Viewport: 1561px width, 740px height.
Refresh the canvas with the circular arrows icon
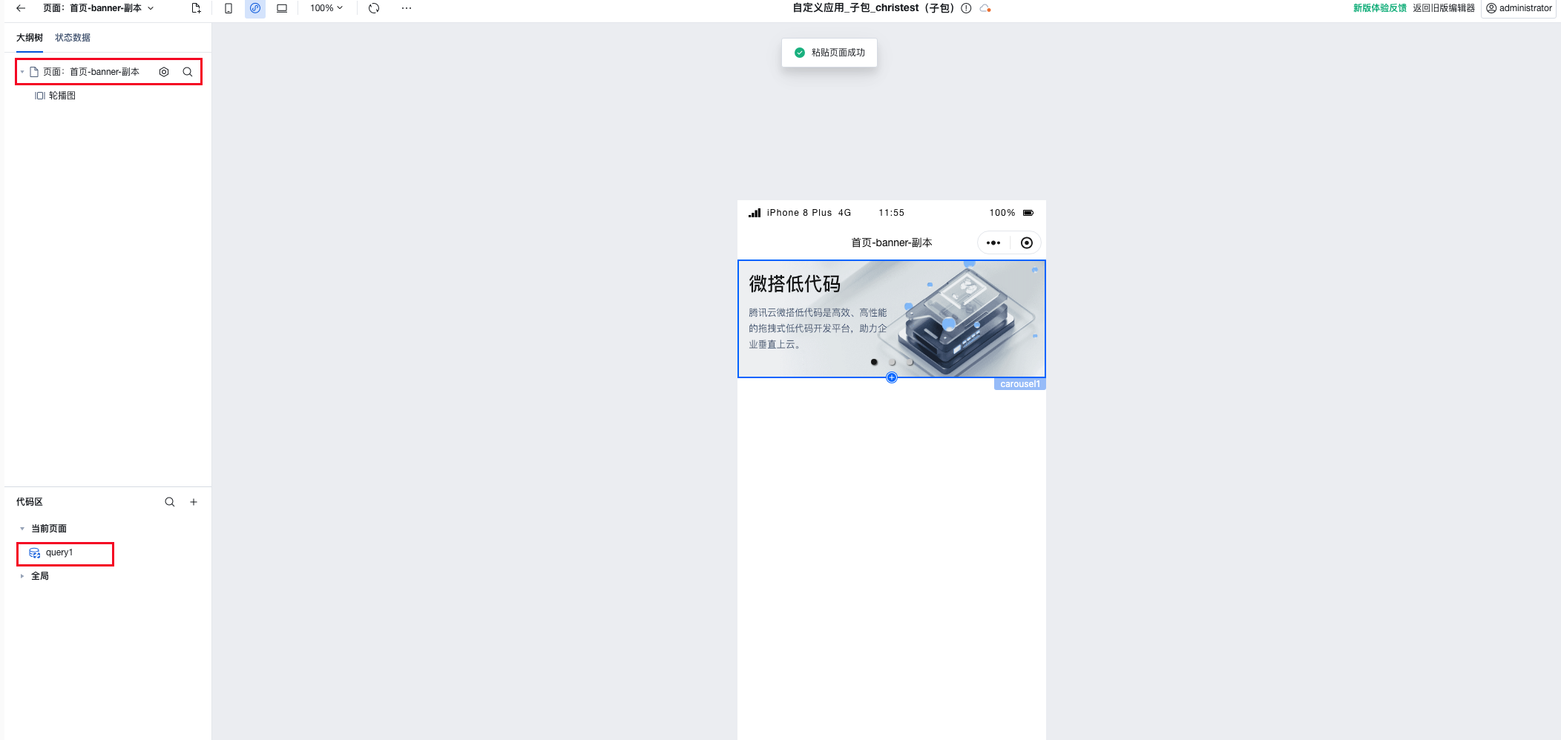click(x=374, y=8)
